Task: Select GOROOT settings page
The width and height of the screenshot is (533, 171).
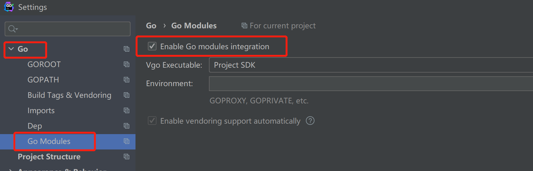Action: [44, 64]
